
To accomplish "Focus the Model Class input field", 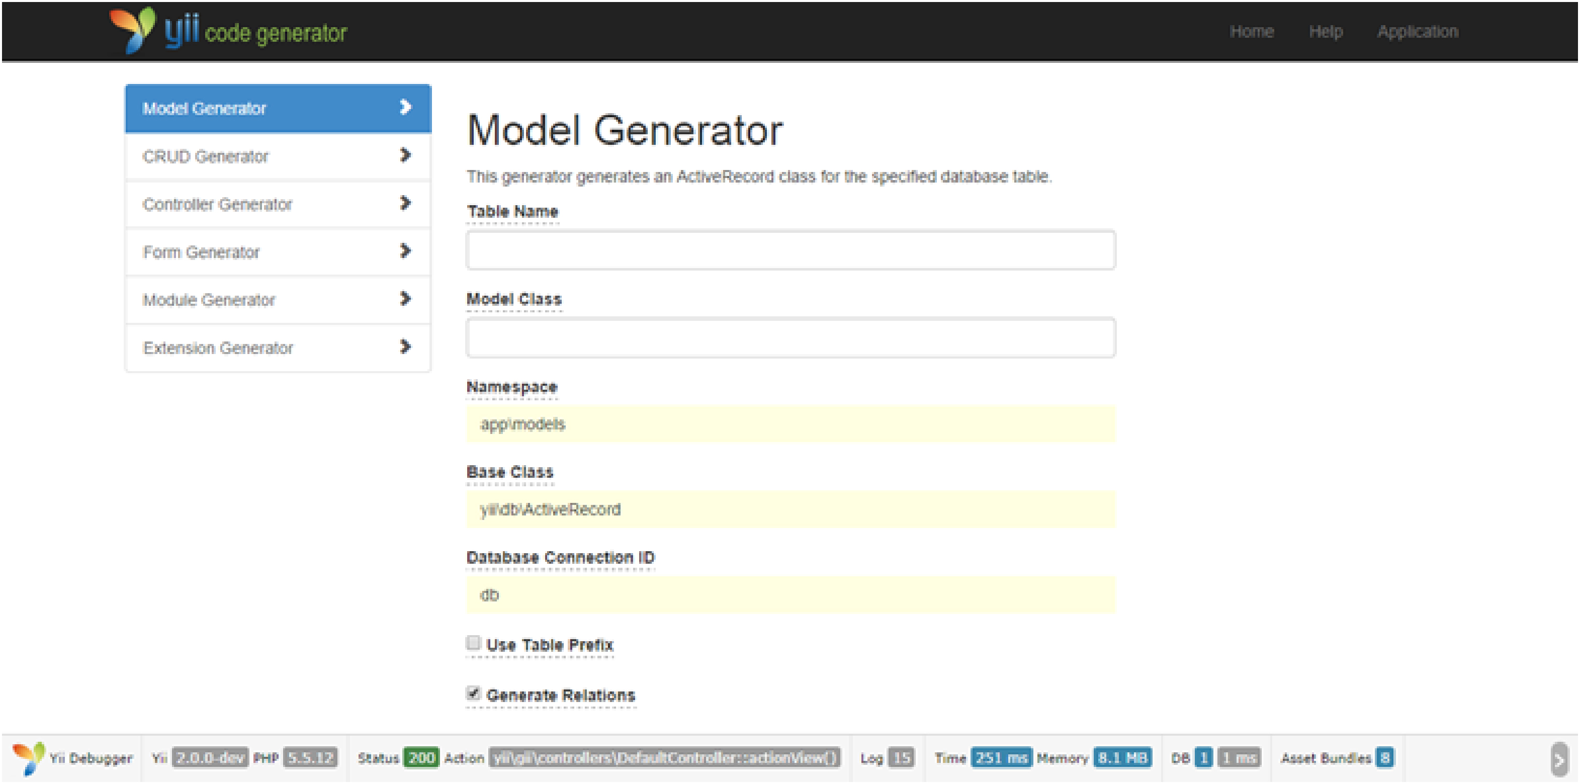I will click(791, 338).
